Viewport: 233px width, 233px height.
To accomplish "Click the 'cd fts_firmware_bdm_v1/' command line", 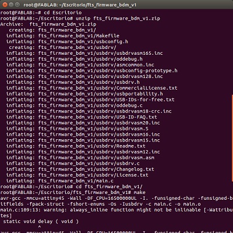I will point(72,188).
